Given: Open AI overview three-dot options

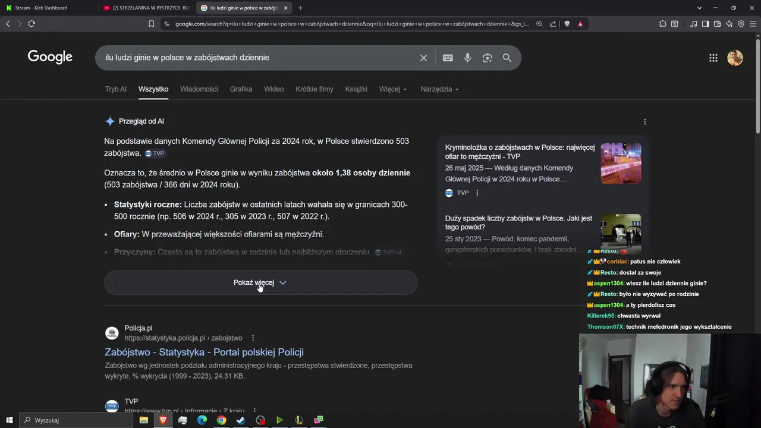Looking at the screenshot, I should coord(645,122).
